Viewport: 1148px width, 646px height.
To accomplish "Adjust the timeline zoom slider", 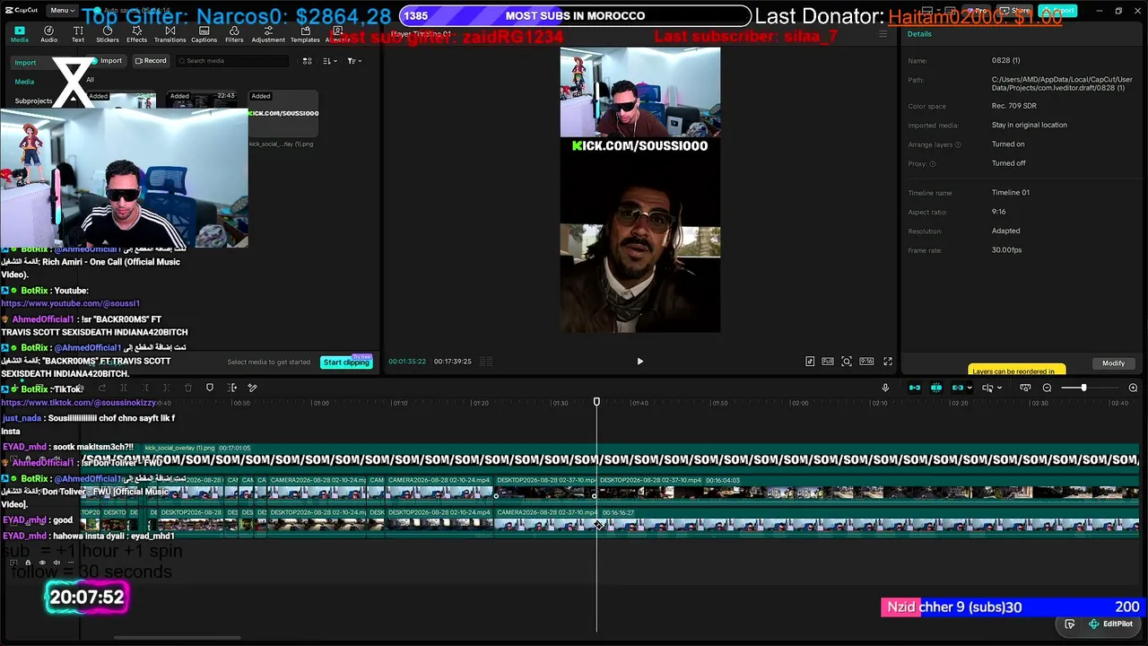I will tap(1083, 388).
